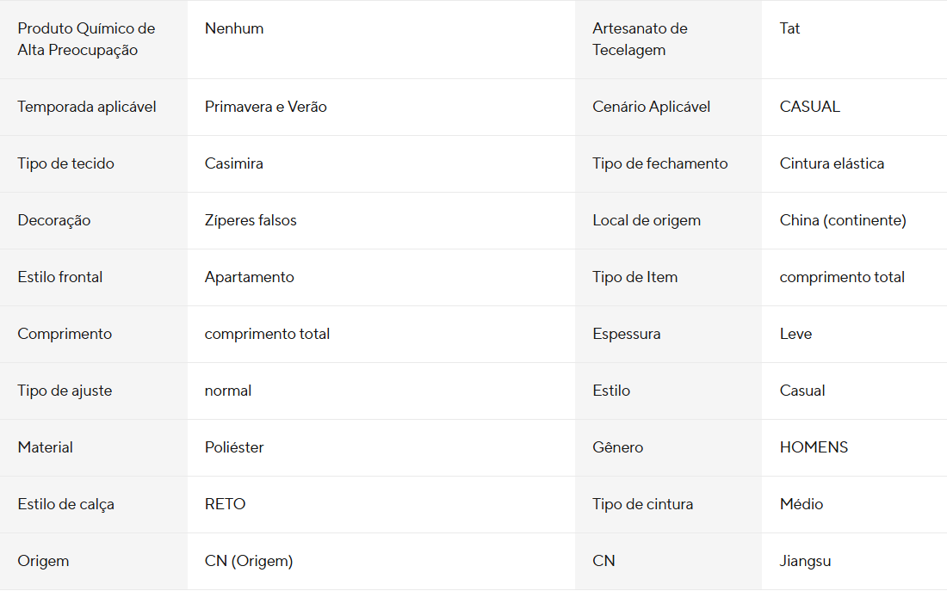
Task: Click the 'Apartamento' front style value
Action: click(x=249, y=277)
